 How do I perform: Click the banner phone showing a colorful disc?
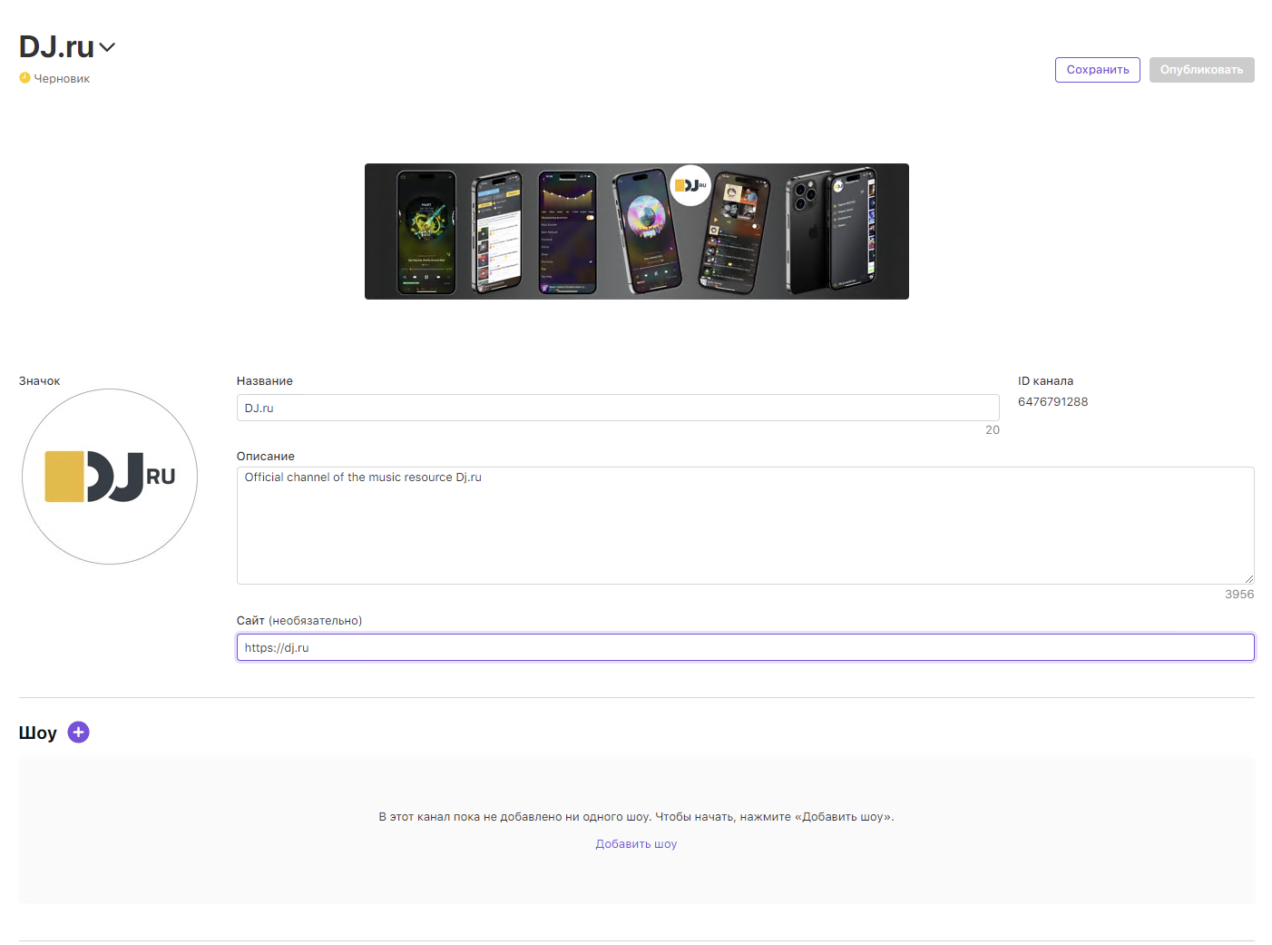click(x=645, y=231)
